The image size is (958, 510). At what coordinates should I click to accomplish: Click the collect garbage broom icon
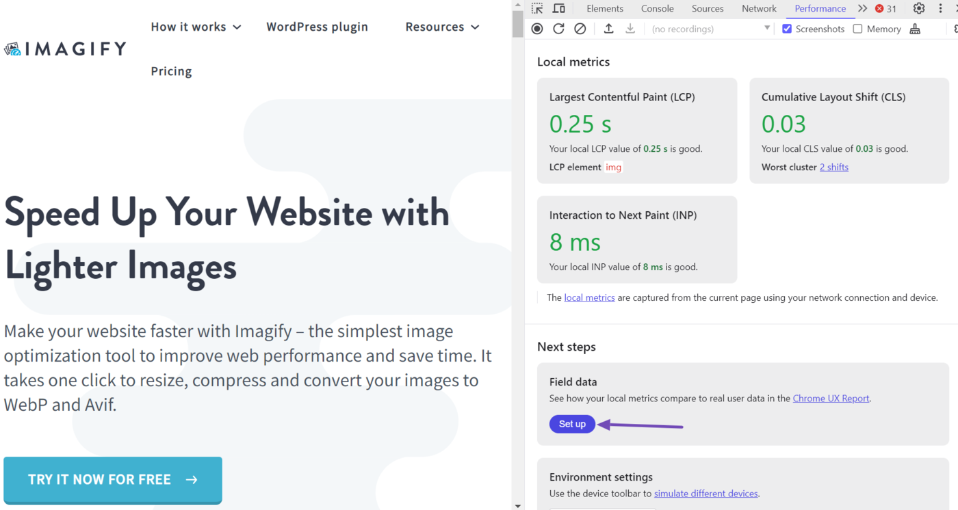point(915,29)
